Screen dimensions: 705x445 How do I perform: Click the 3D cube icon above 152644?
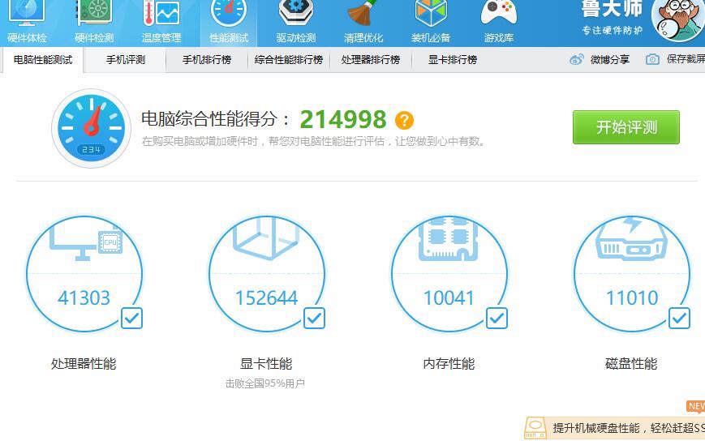tap(266, 239)
